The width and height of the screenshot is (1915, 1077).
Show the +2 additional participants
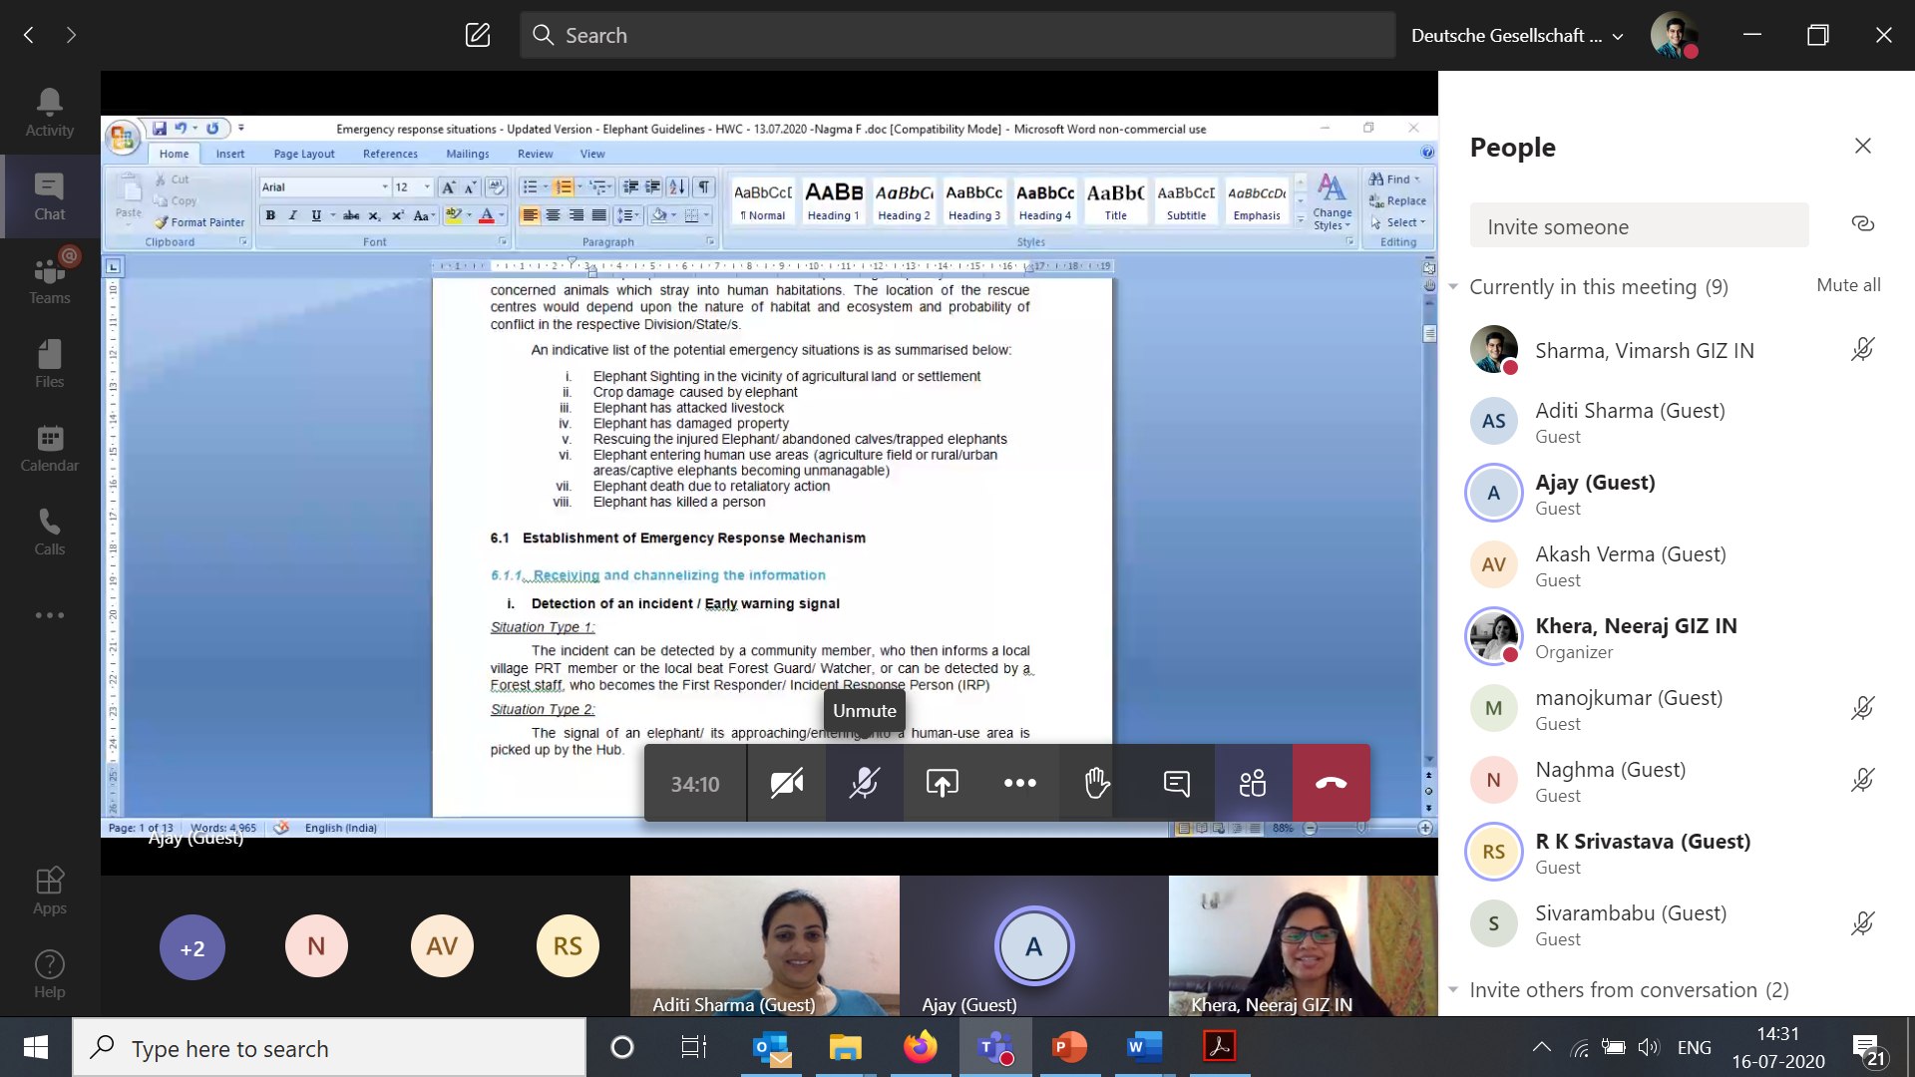(x=192, y=947)
